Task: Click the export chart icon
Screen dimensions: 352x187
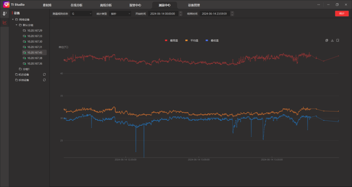Action: click(x=338, y=40)
